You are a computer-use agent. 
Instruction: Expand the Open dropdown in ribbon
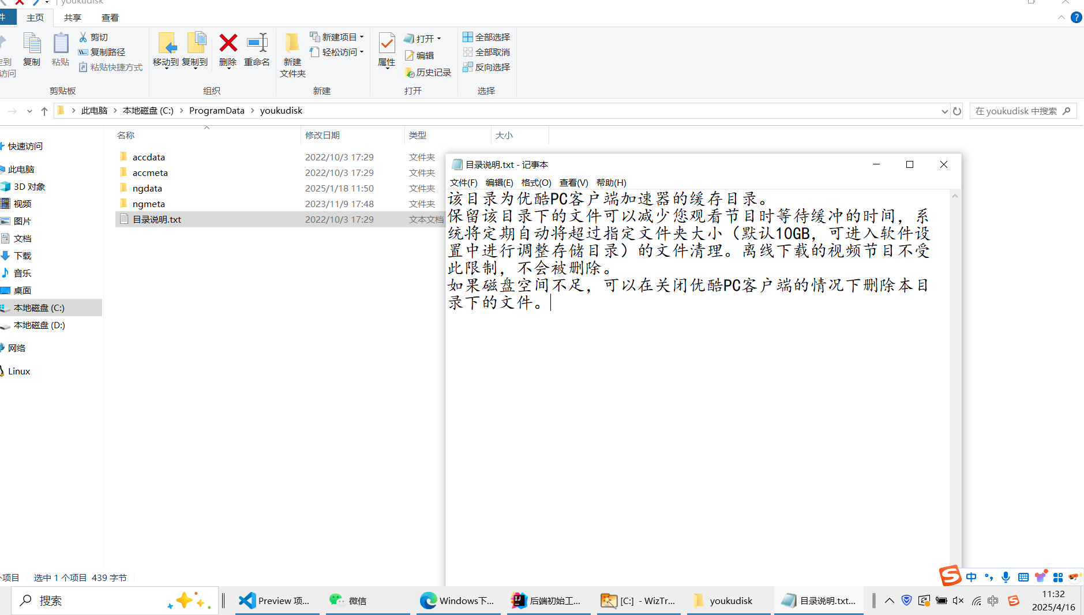423,38
